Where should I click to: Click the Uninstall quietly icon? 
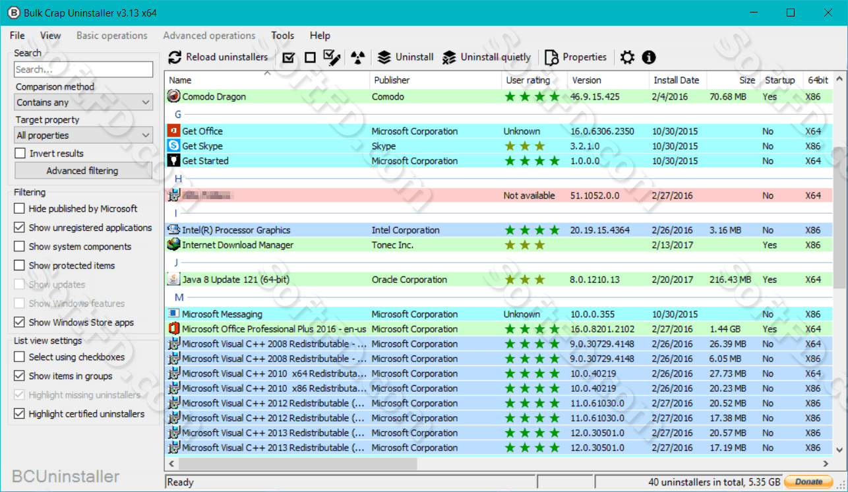449,57
